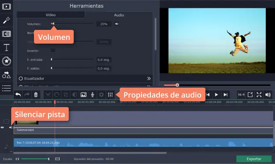Skip to previous frame button
The height and width of the screenshot is (164, 275).
pyautogui.click(x=208, y=95)
